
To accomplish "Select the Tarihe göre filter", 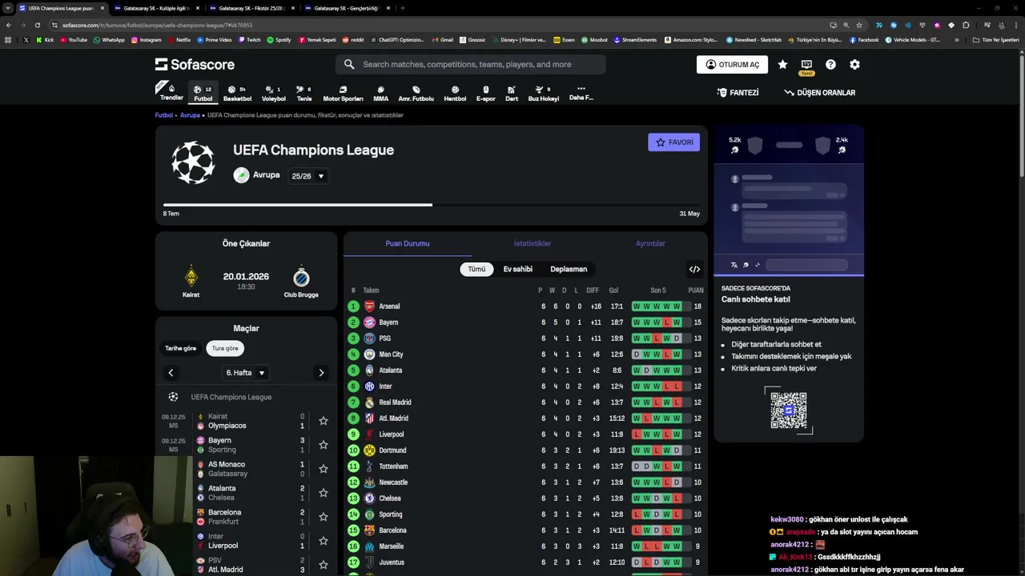I will tap(180, 348).
